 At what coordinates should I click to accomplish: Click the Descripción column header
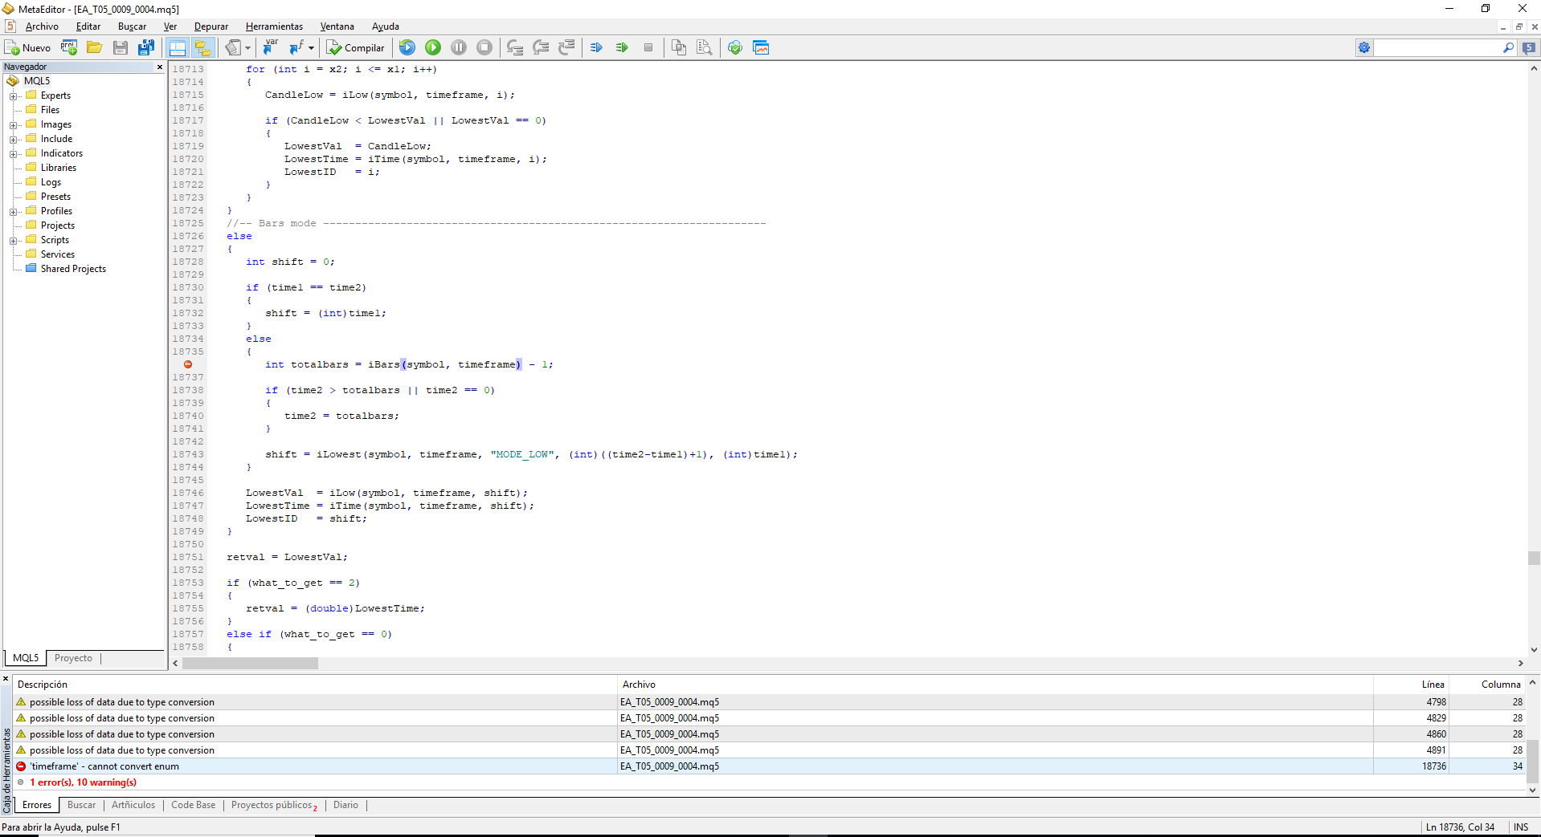point(315,685)
